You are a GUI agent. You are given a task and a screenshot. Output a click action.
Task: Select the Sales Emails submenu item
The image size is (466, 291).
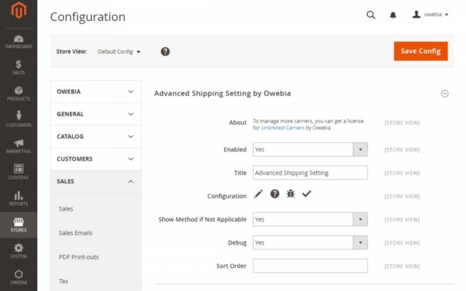click(x=76, y=233)
